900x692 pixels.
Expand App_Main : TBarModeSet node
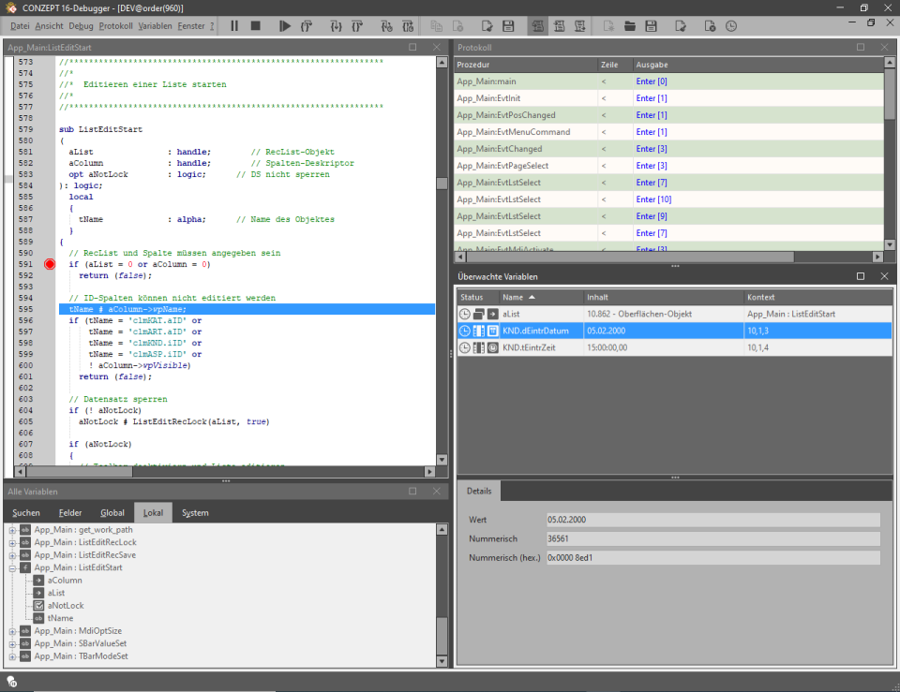(x=12, y=655)
